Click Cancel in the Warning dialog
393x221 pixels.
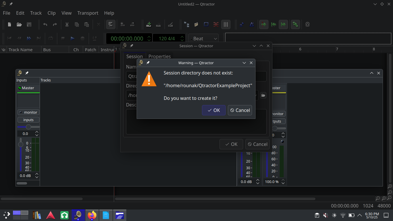pos(240,110)
